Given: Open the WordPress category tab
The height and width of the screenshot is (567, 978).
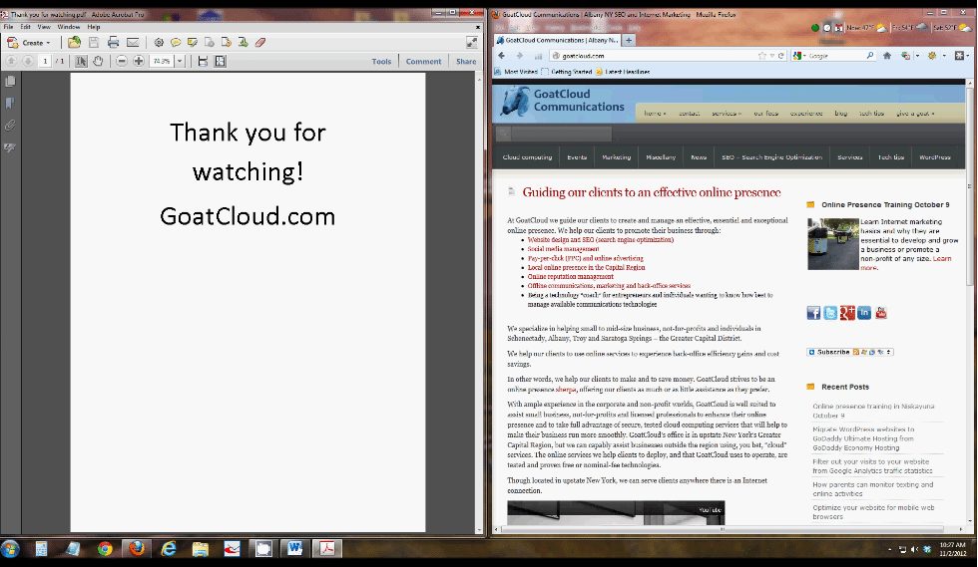Looking at the screenshot, I should 934,157.
